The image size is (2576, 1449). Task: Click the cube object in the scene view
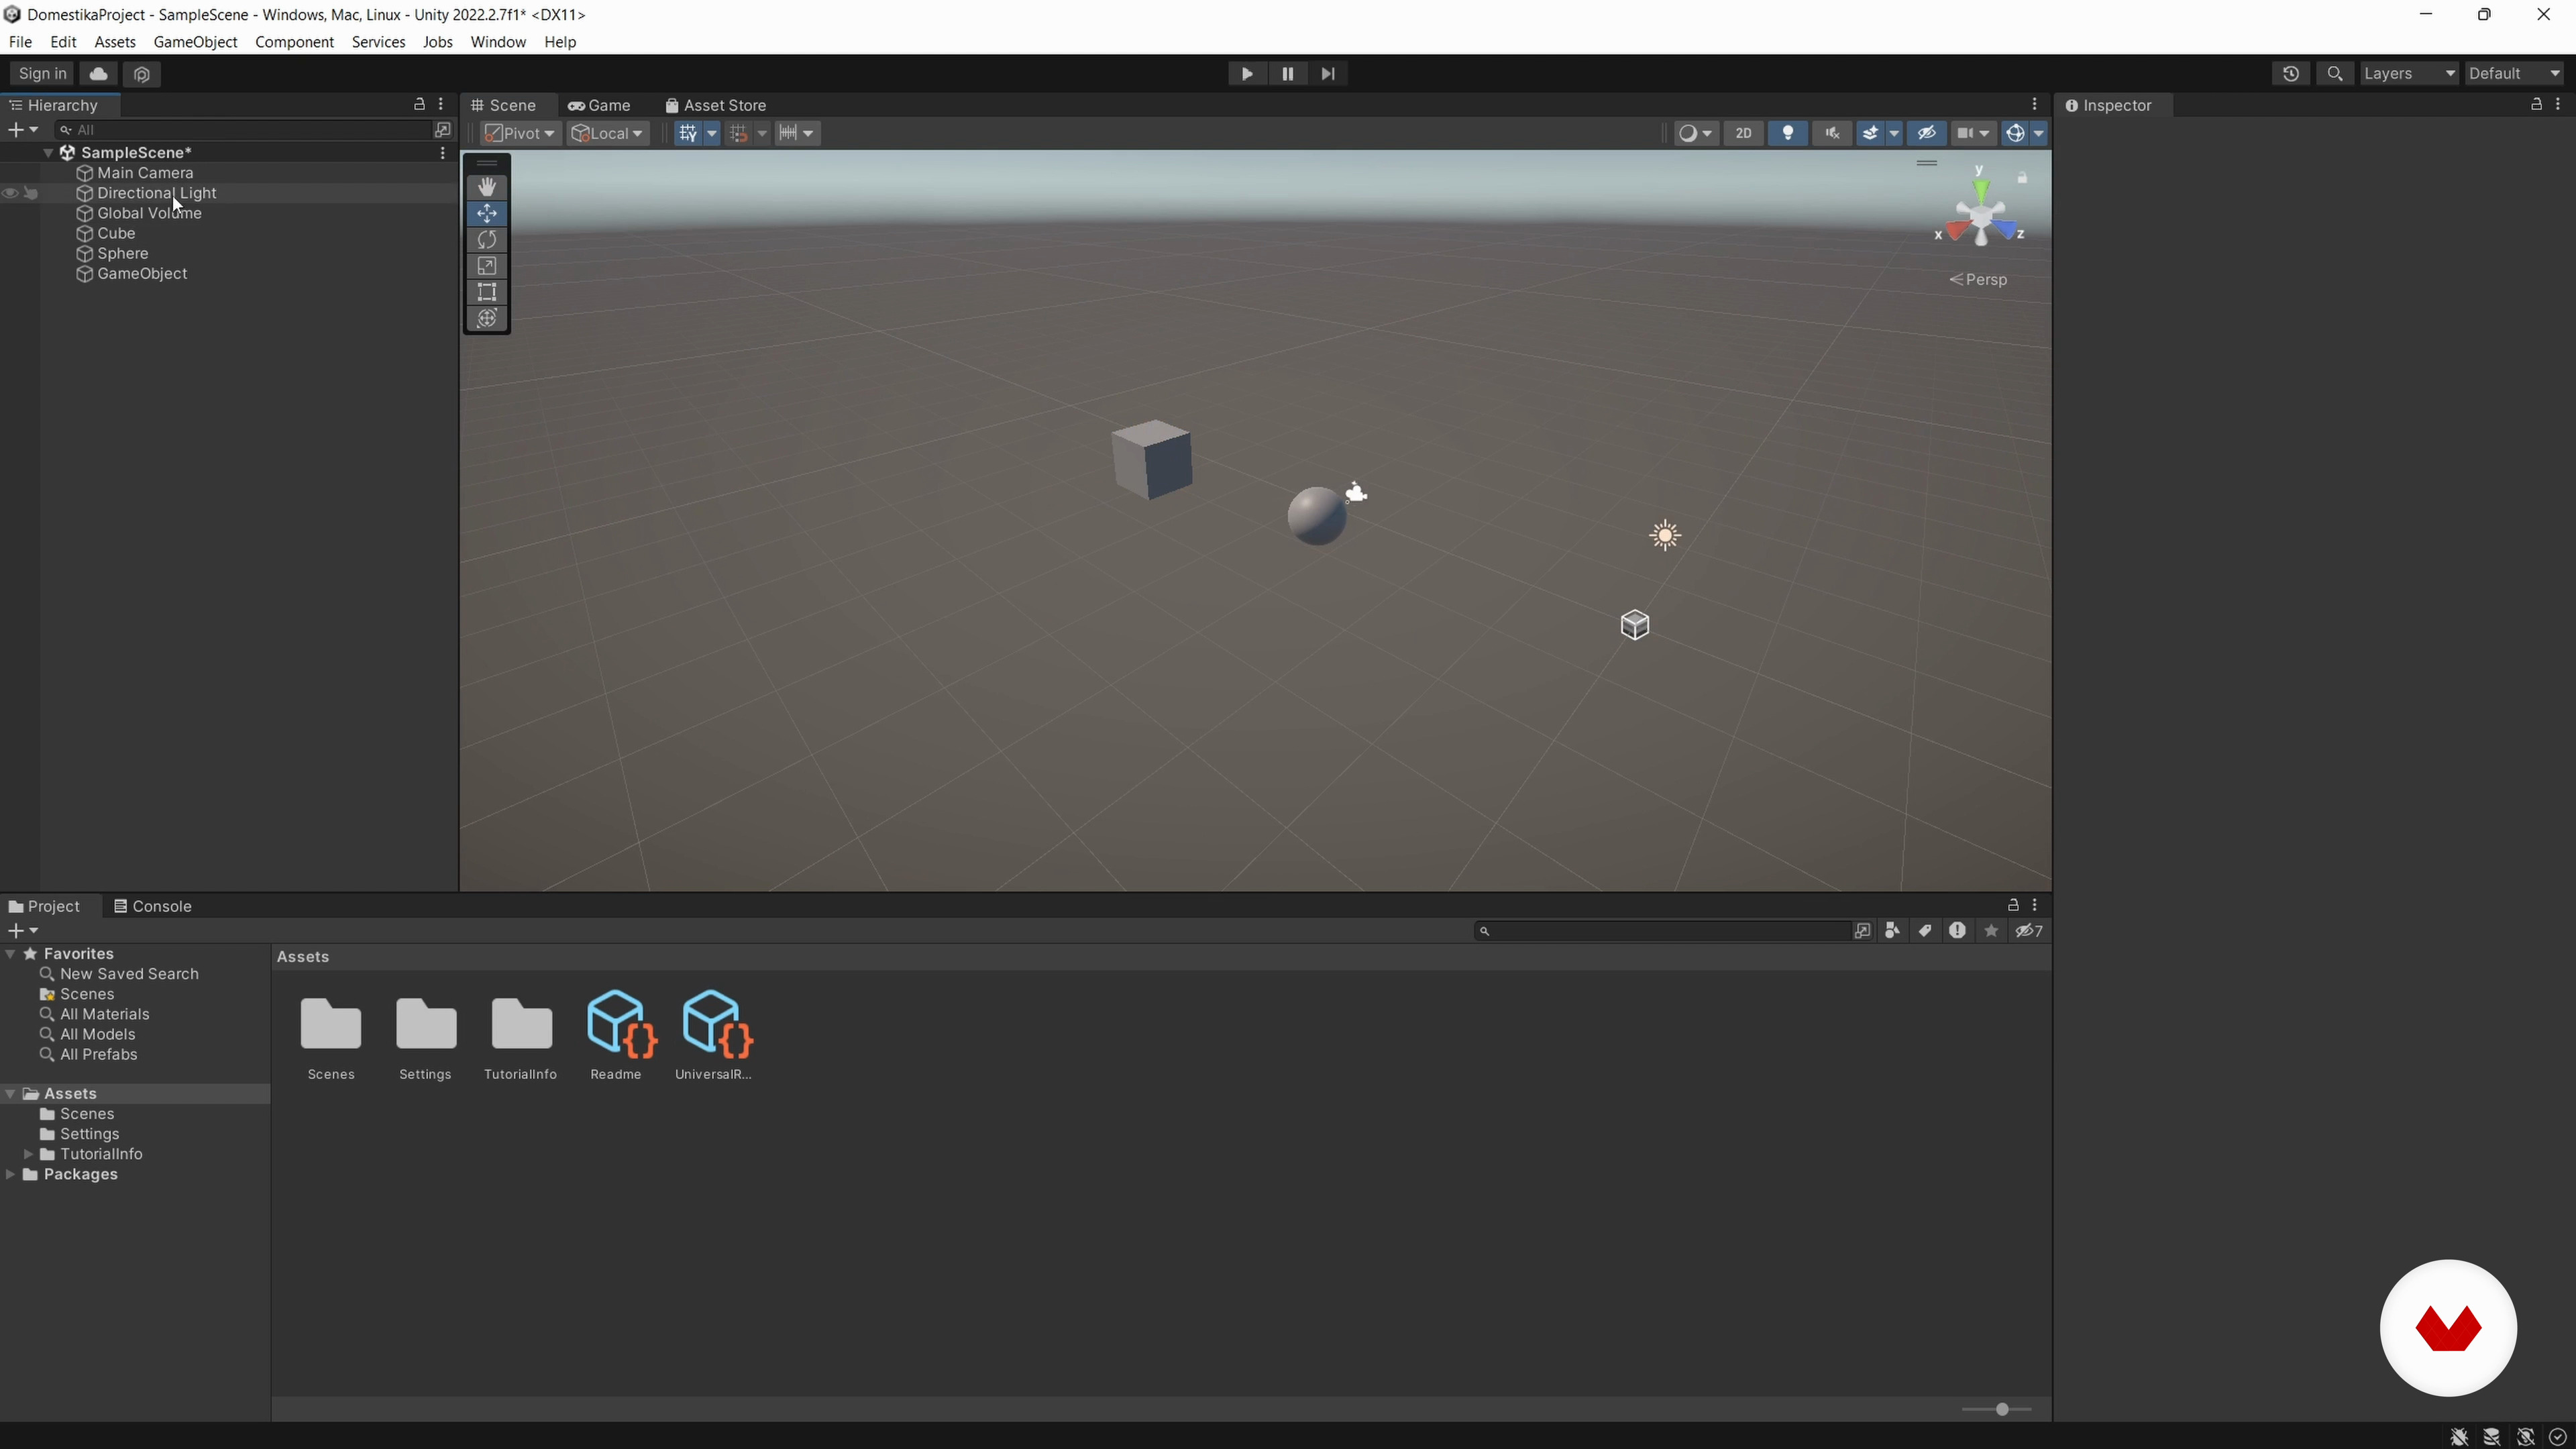point(1152,459)
